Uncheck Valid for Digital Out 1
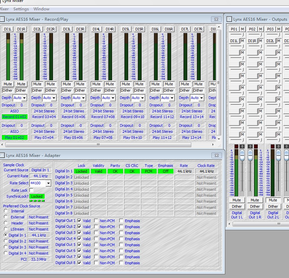Screen dimensions: 289x278 [79, 221]
